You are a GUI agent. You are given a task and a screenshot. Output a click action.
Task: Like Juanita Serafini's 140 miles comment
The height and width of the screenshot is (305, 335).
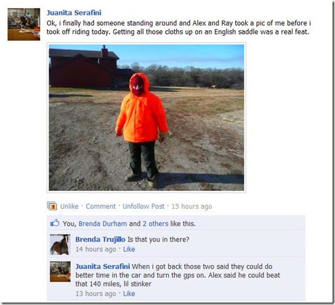[129, 294]
